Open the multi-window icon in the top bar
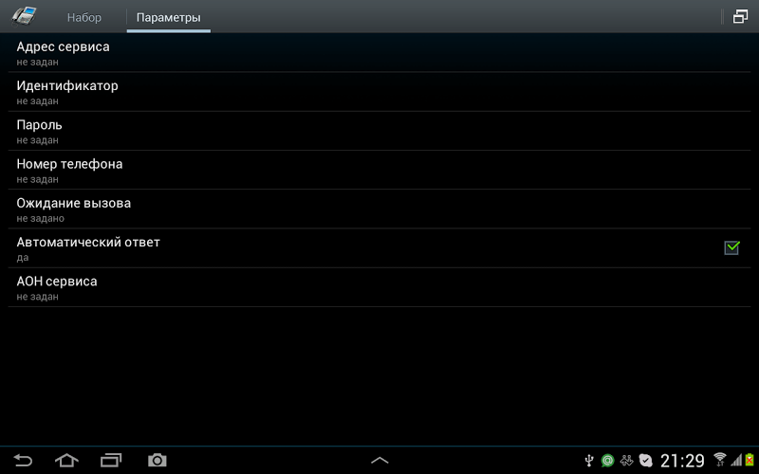Viewport: 759px width, 474px height. [740, 17]
